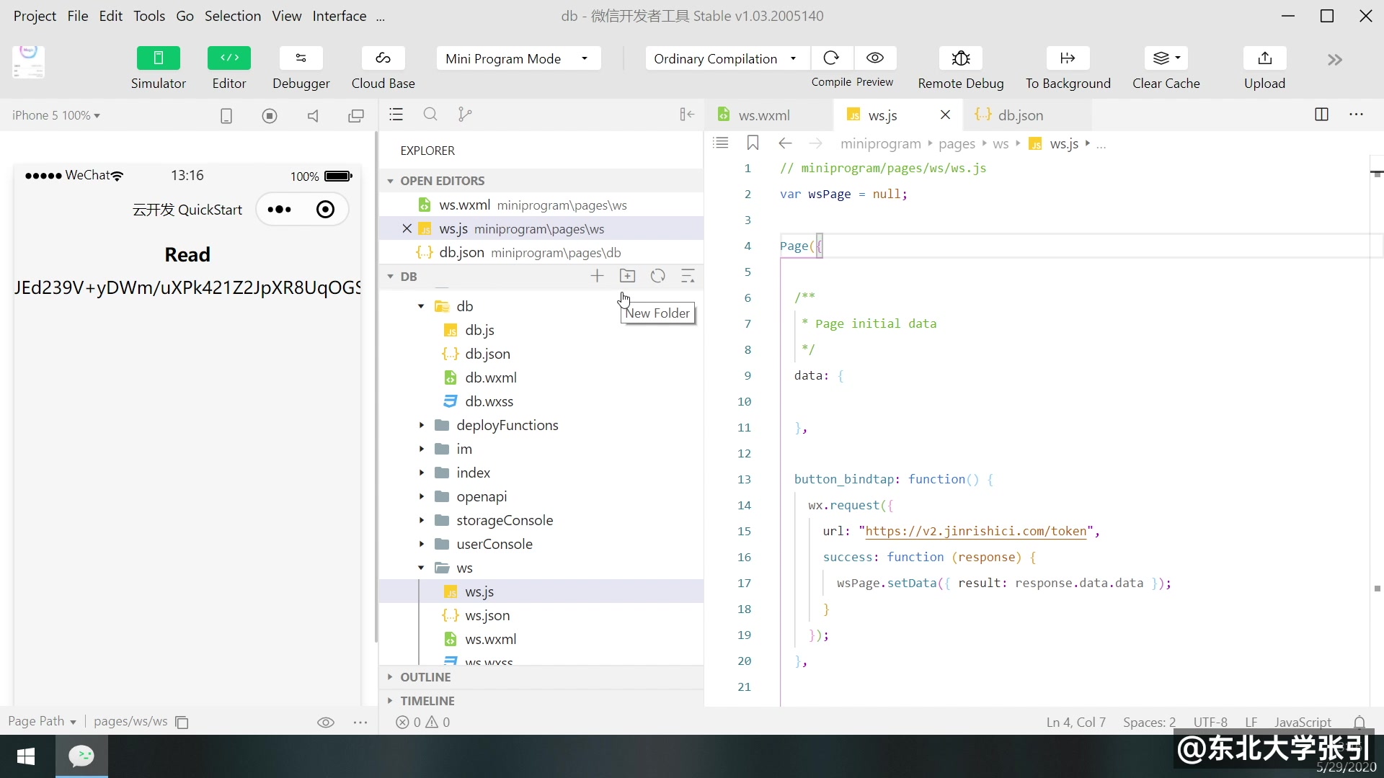
Task: Open Windows Start menu
Action: 27,756
